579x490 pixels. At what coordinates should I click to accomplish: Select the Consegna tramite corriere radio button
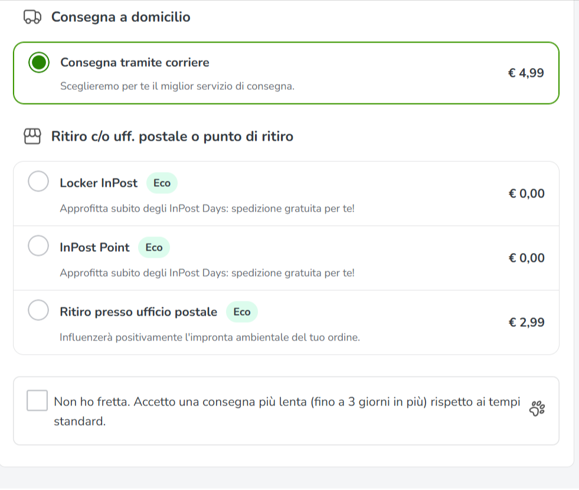(39, 63)
